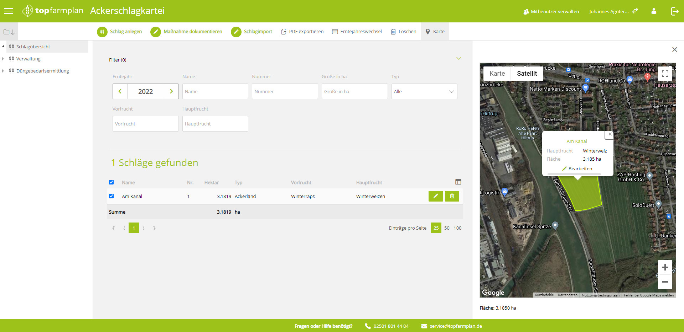The height and width of the screenshot is (332, 684).
Task: Click the trash icon for the Am Kanal row
Action: (x=452, y=196)
